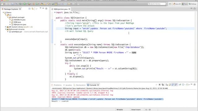The height and width of the screenshot is (111, 198).
Task: Collapse the src folder node
Action: [x=6, y=15]
